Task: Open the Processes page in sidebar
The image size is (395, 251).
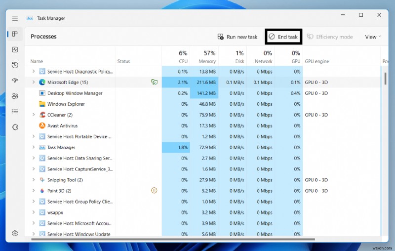Action: [x=15, y=34]
